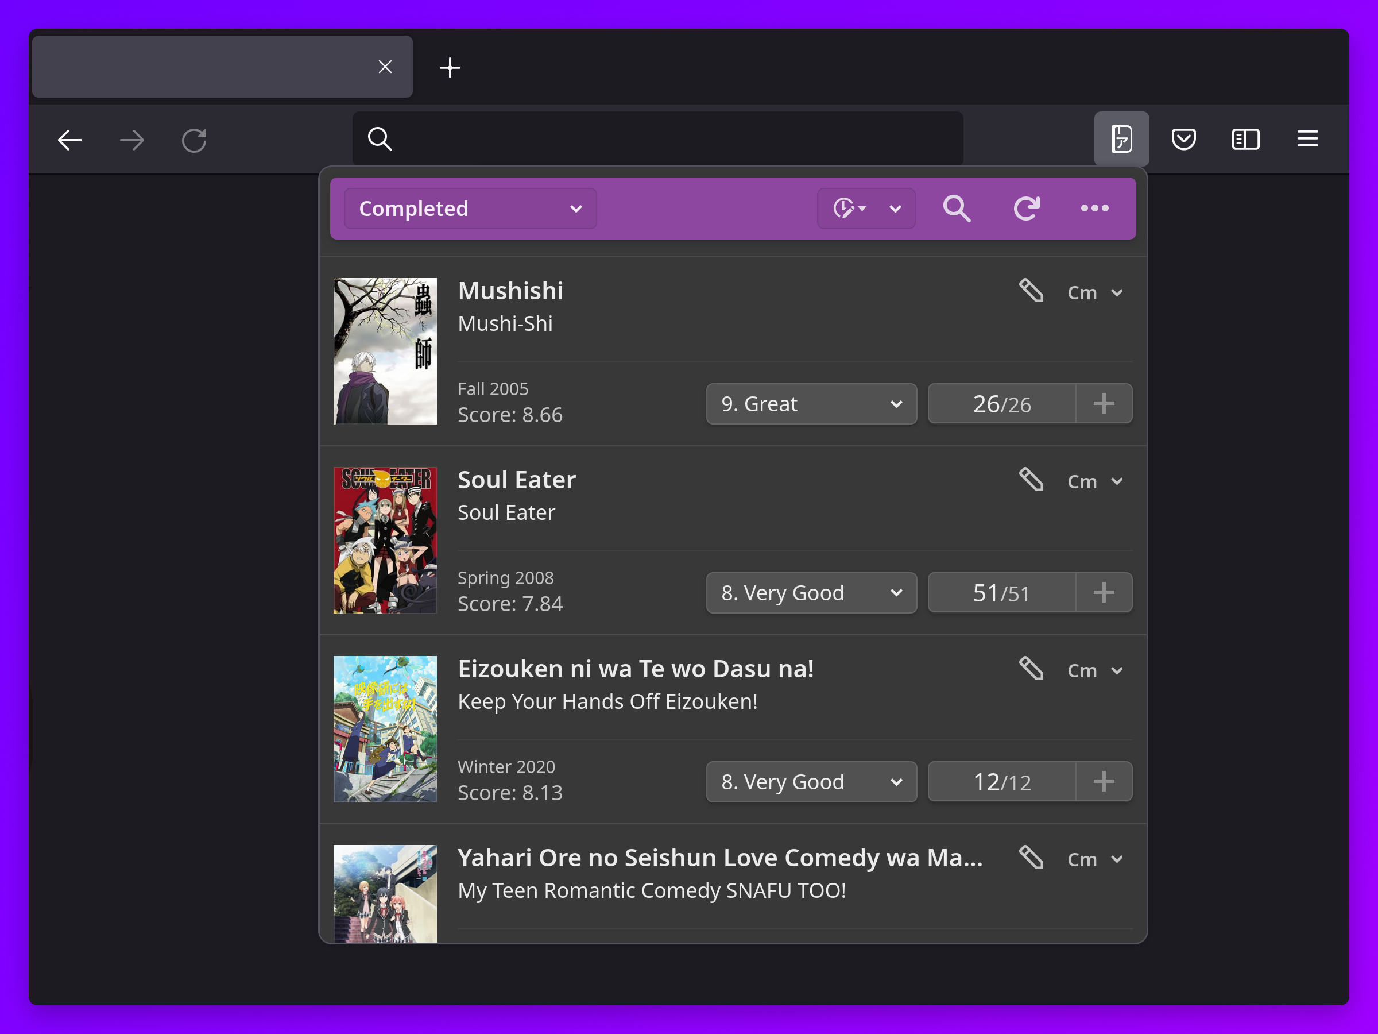Click the Mushi-Shi alternate title
Screen dimensions: 1378x1034
pos(505,323)
